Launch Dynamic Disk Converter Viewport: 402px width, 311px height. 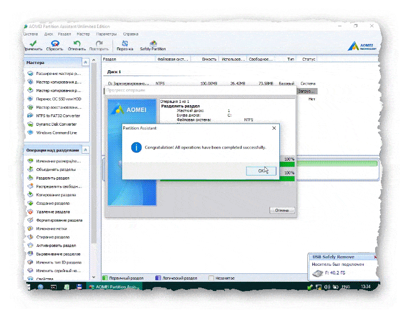click(52, 124)
